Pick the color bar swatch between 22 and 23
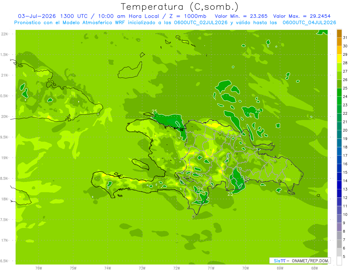Viewport: 353px width, 272px height. coord(339,109)
